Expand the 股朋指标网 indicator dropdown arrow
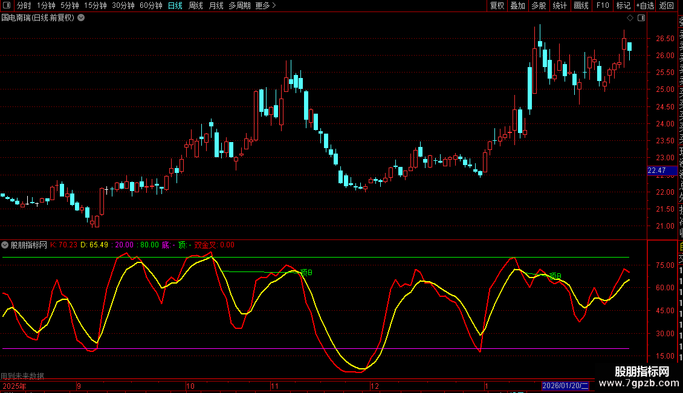Screen dimensions: 683x393 pos(5,245)
